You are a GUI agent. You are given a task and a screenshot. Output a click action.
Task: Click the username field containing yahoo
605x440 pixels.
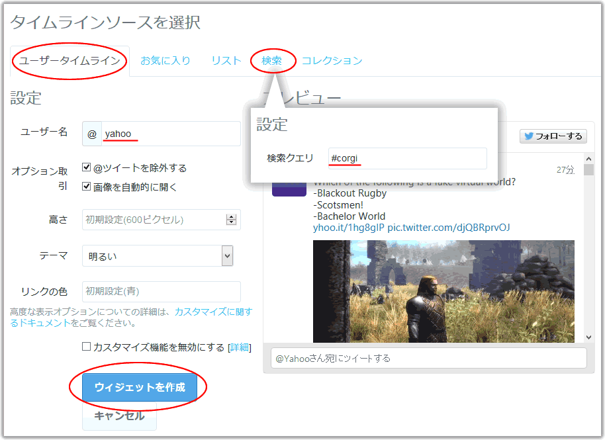[169, 134]
